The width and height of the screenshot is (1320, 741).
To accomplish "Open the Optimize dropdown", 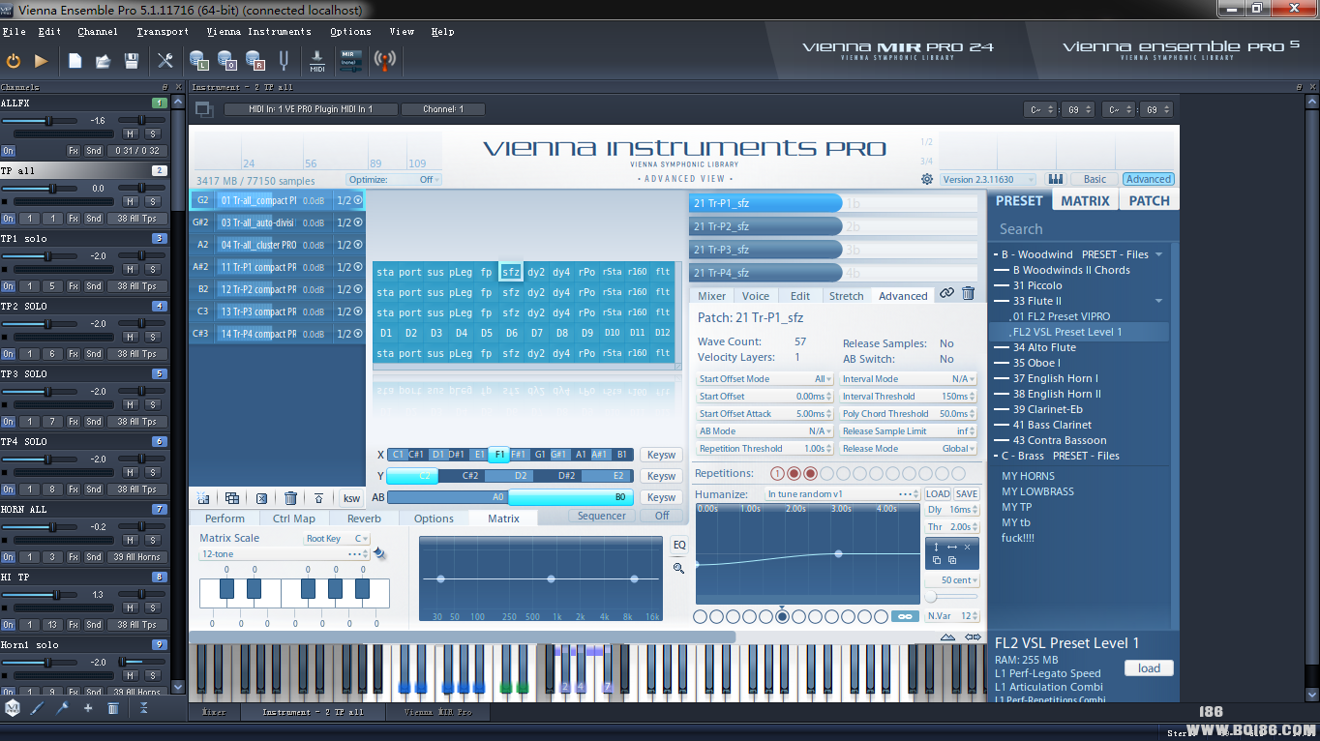I will pyautogui.click(x=394, y=180).
